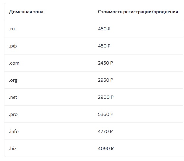Screen dimensions: 184x161
Task: Click the 450 ₽ price for .ru
Action: coord(104,29)
